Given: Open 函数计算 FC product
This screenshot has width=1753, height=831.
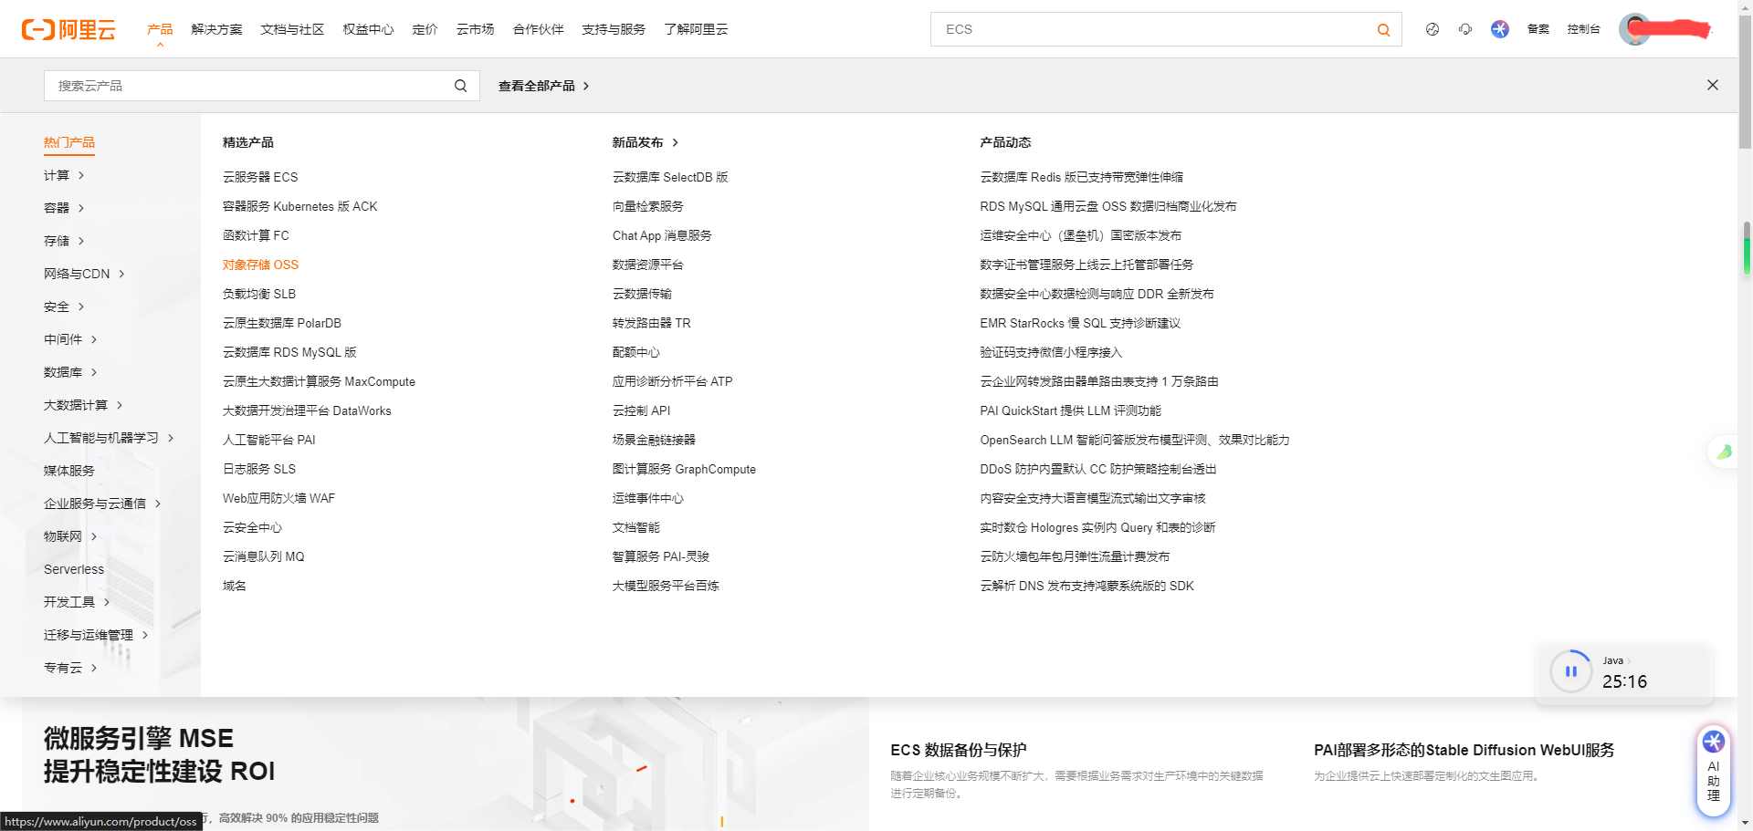Looking at the screenshot, I should (256, 235).
